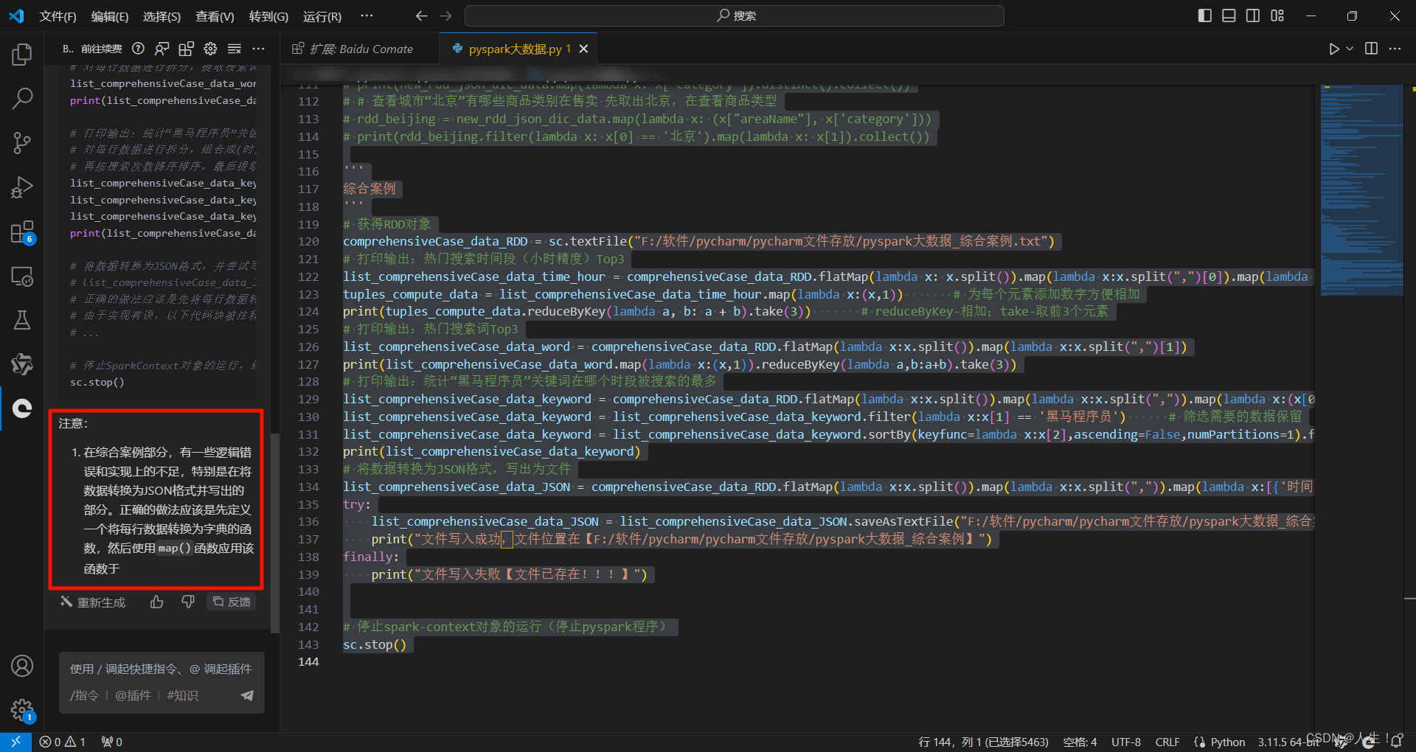This screenshot has height=752, width=1416.
Task: Open the 运行(R) menu
Action: click(322, 16)
